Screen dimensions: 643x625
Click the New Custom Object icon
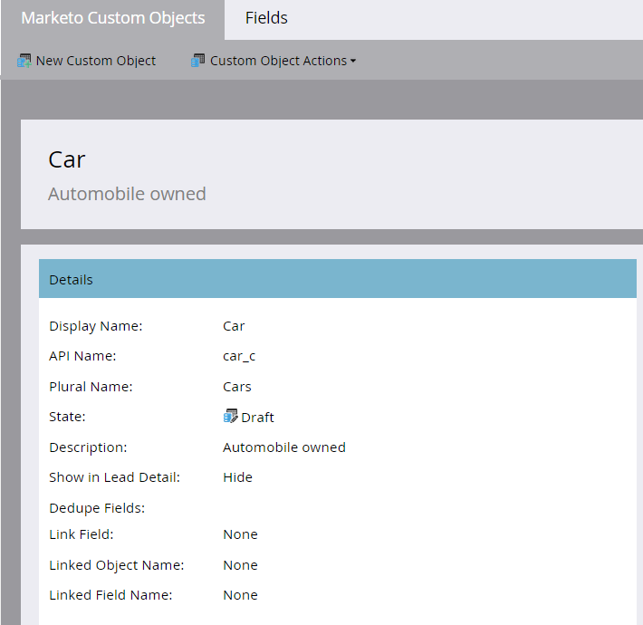[x=24, y=61]
